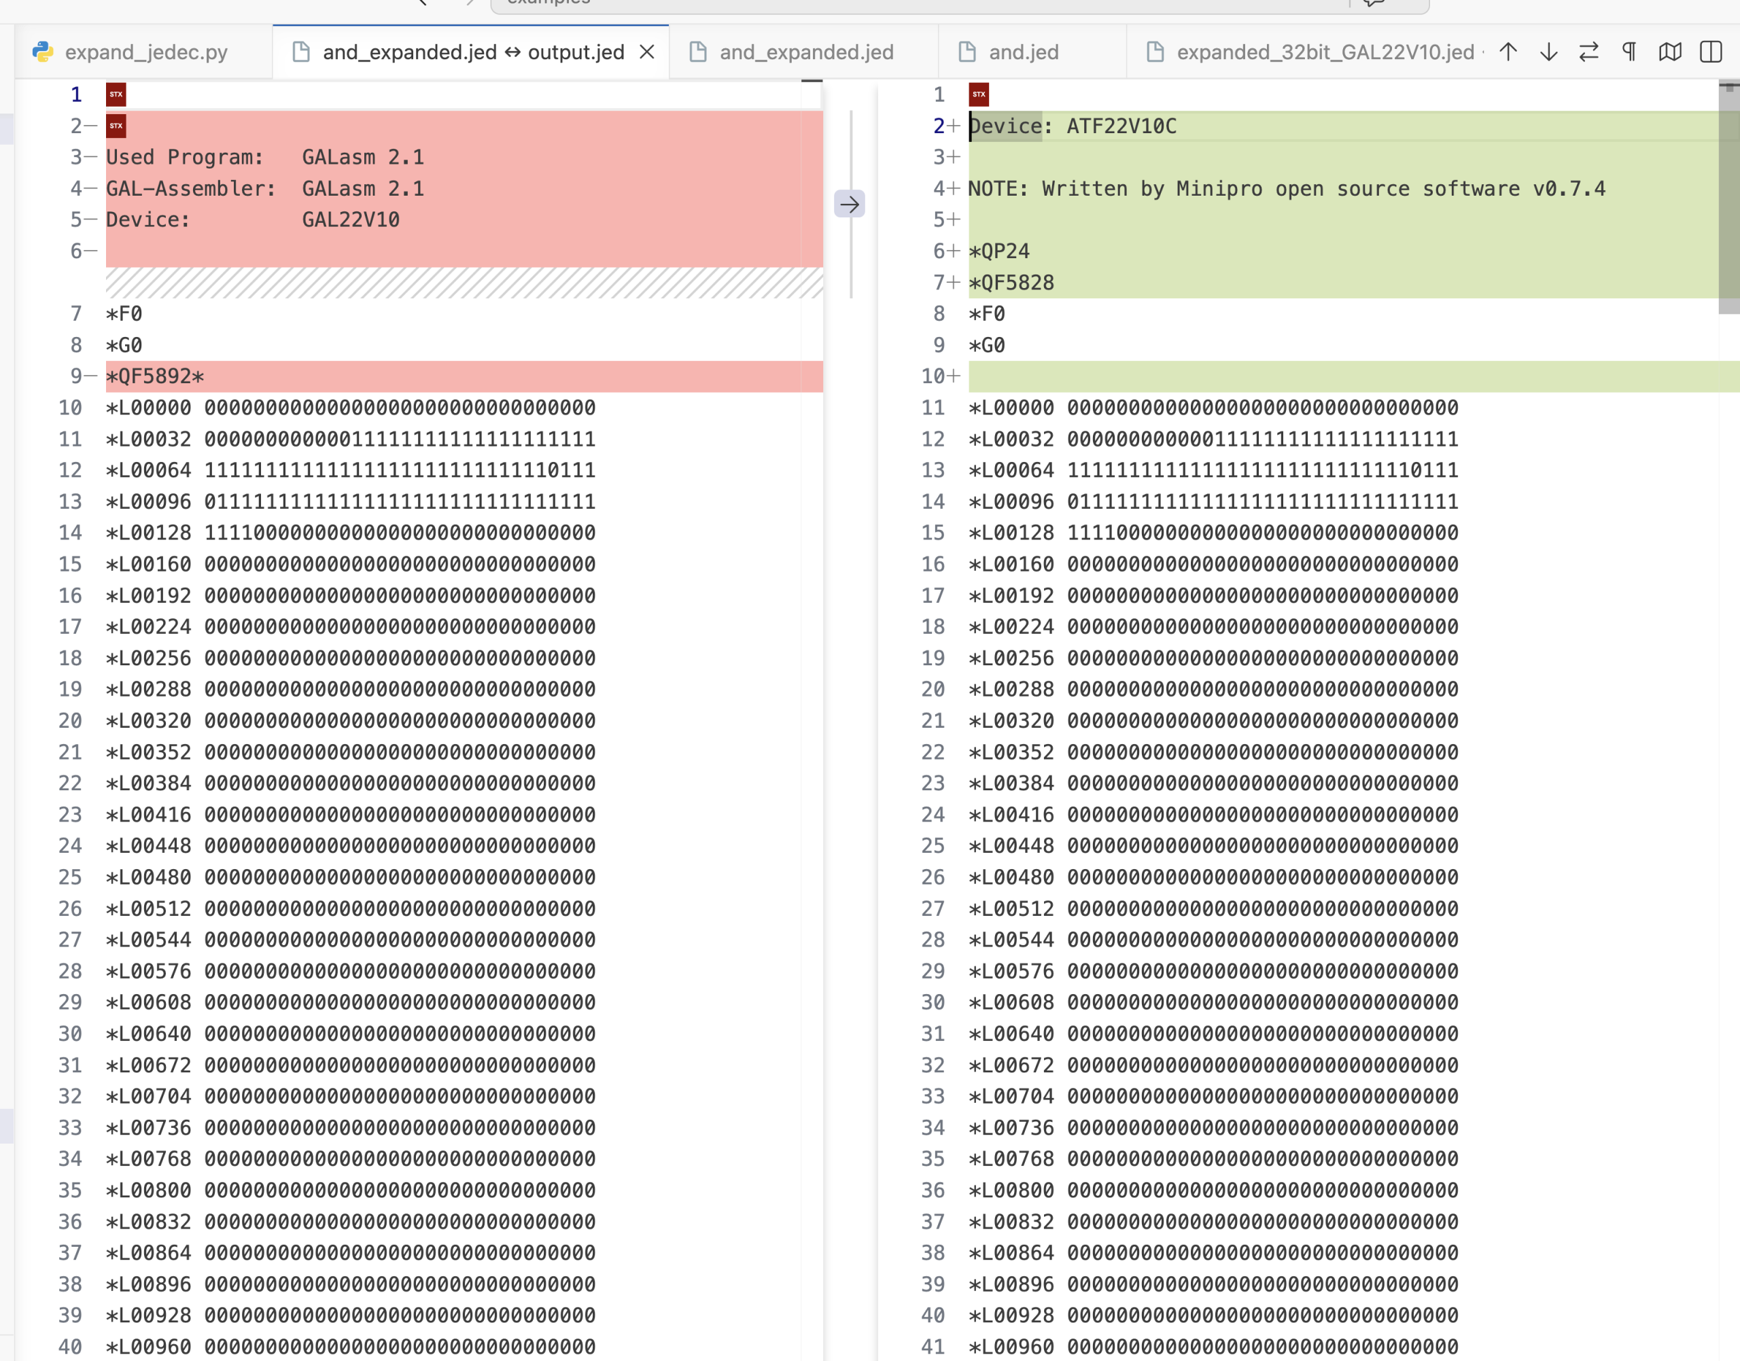Close the and_expanded.jed ↔ output.jed tab
This screenshot has height=1361, width=1740.
[x=647, y=52]
